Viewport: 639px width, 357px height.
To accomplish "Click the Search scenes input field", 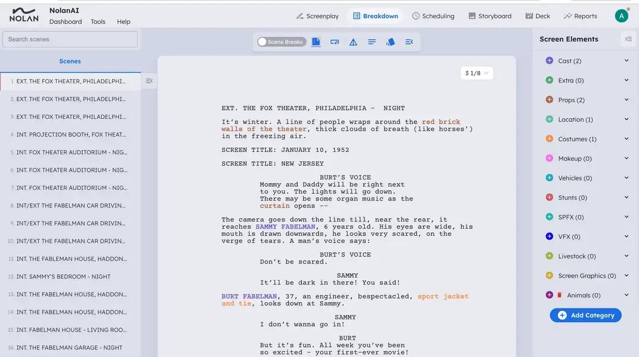I will pos(70,38).
